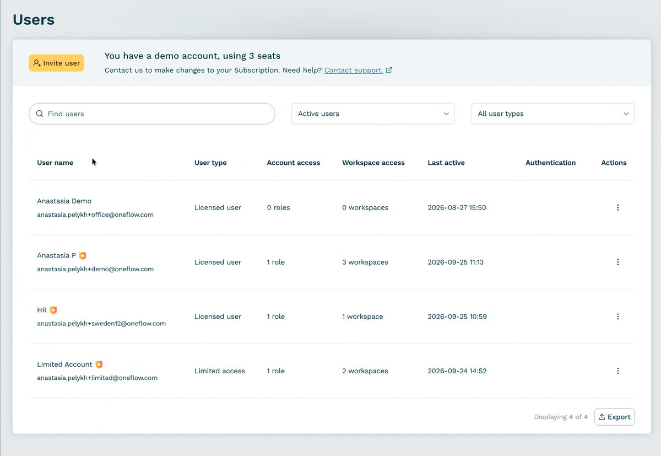661x456 pixels.
Task: Click the 0 roles cell
Action: [279, 208]
